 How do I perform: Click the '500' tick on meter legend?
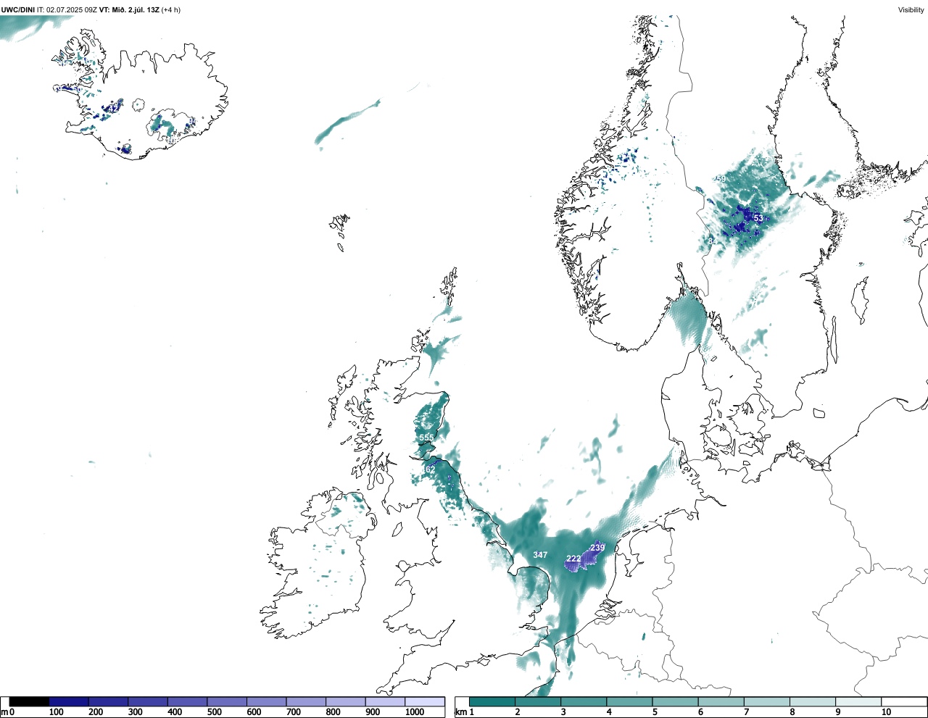pos(215,712)
